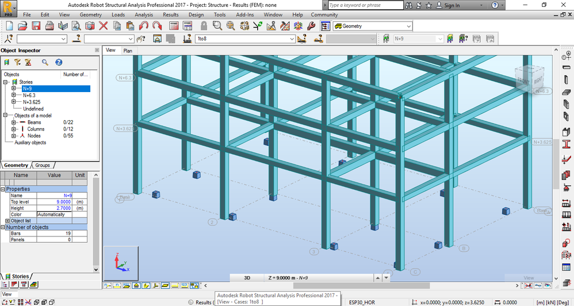The height and width of the screenshot is (306, 574).
Task: Click the Object Inspector vertical scrollbar
Action: pyautogui.click(x=96, y=223)
